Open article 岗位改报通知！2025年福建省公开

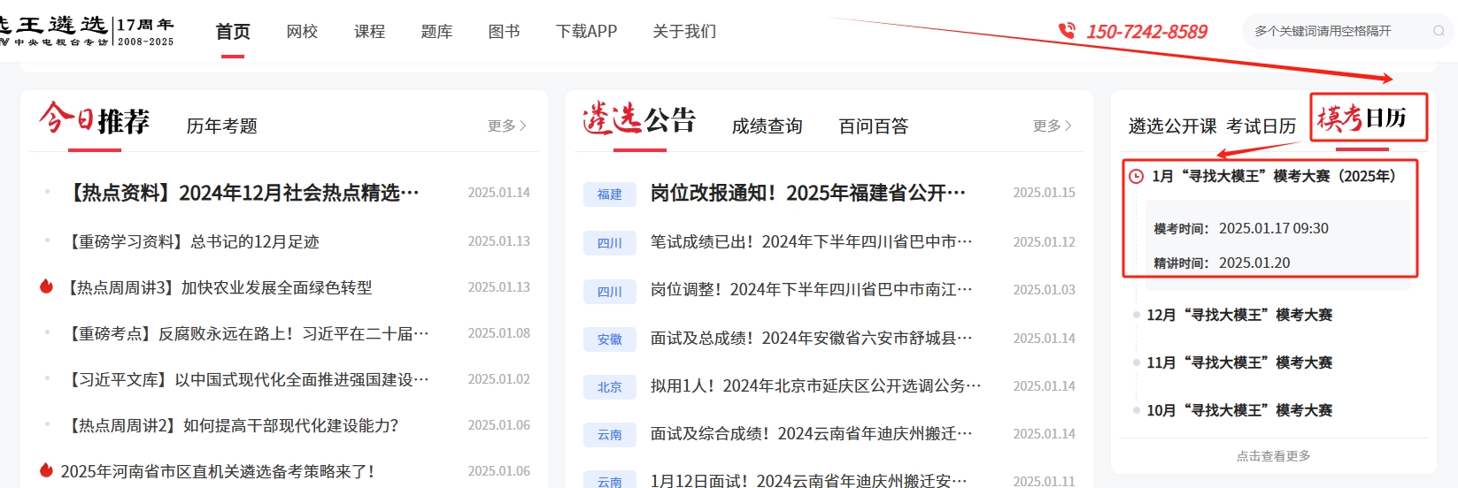[807, 193]
